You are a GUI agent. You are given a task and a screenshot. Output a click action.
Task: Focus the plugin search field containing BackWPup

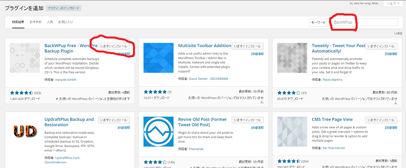(365, 23)
